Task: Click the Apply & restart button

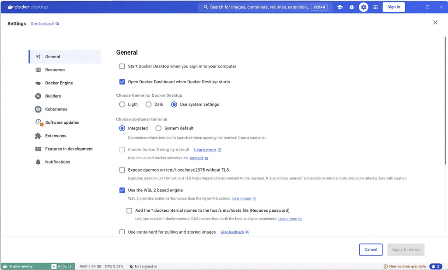Action: [406, 250]
